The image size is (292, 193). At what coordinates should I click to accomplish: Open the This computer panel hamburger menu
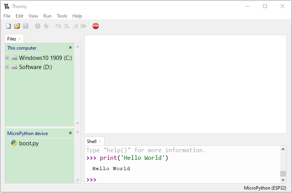(71, 48)
